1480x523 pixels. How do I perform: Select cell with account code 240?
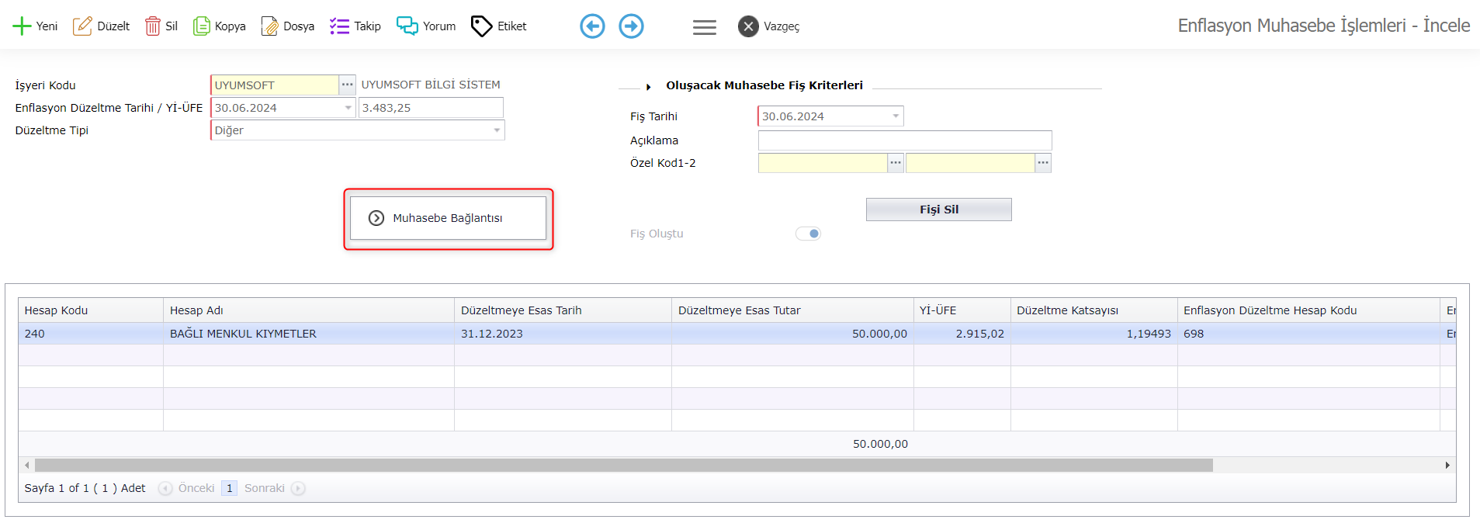pos(91,334)
